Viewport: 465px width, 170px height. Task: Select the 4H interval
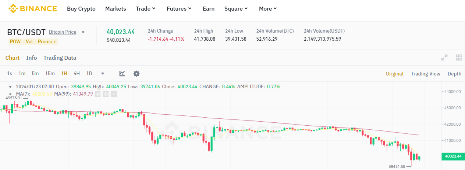click(77, 74)
